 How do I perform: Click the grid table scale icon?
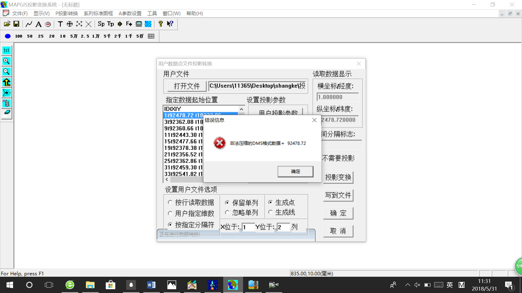(x=151, y=36)
